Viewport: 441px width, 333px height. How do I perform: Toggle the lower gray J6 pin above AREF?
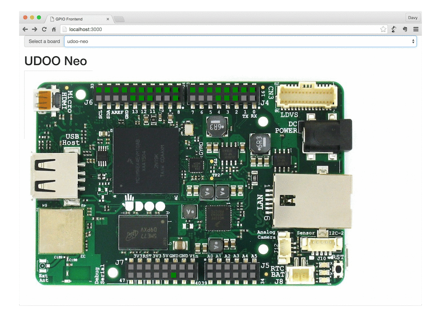pyautogui.click(x=116, y=98)
